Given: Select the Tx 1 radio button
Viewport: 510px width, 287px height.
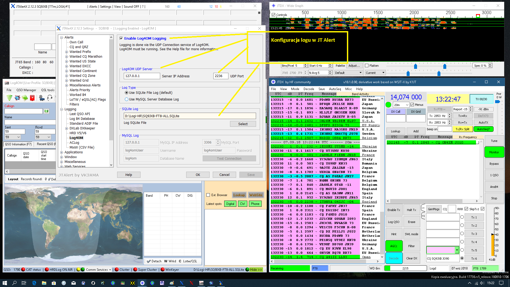Looking at the screenshot, I should pyautogui.click(x=462, y=217).
